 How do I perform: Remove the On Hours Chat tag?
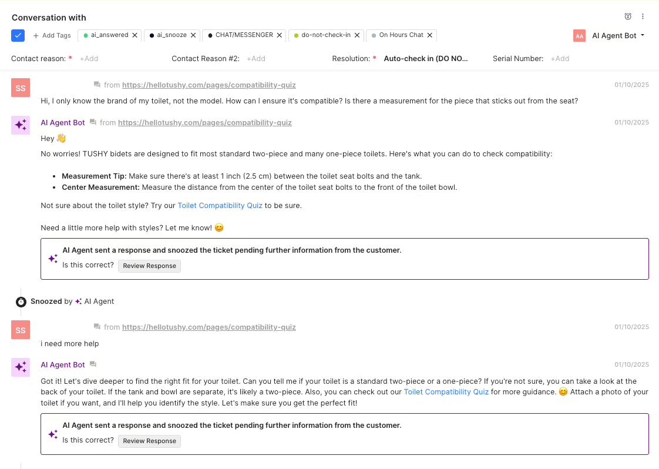pos(429,35)
